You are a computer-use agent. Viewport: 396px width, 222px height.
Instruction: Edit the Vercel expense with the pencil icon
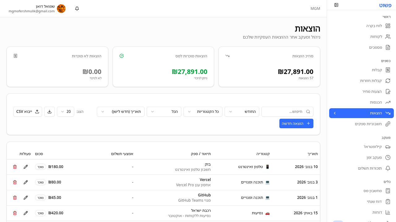click(26, 182)
